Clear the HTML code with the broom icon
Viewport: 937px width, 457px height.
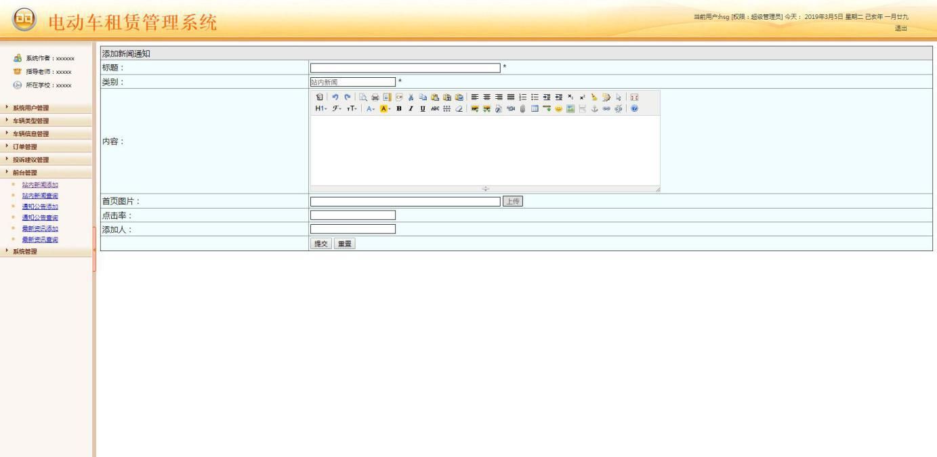pos(594,97)
